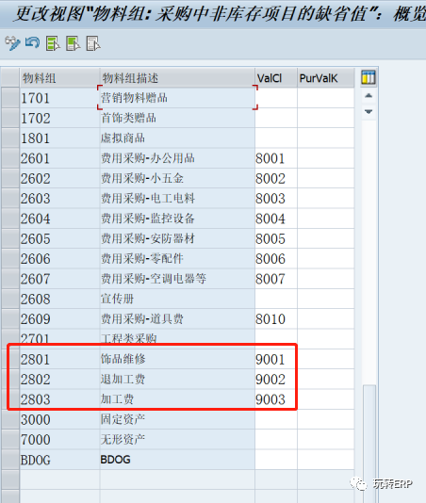The height and width of the screenshot is (503, 426).
Task: Click the material group cell 7000
Action: (59, 440)
